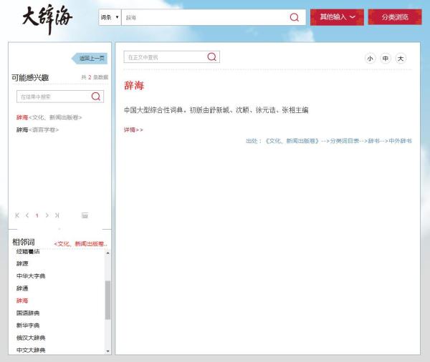The width and height of the screenshot is (430, 362).
Task: Select adjacent word 辞源
Action: pyautogui.click(x=22, y=264)
